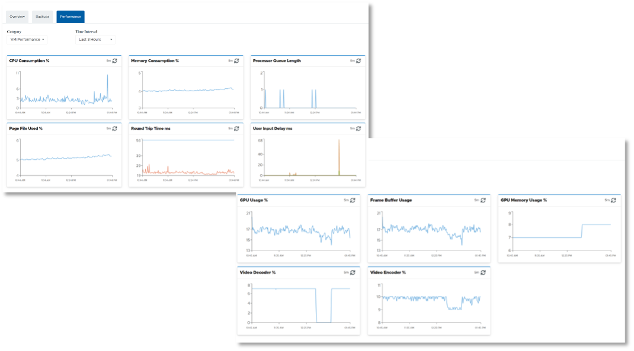
Task: Refresh the Round Trip Time ms chart
Action: 236,128
